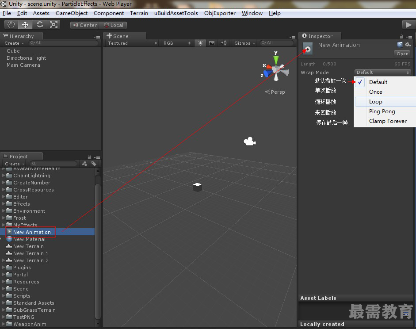Click search by label tag icon
This screenshot has height=329, width=416.
(94, 164)
